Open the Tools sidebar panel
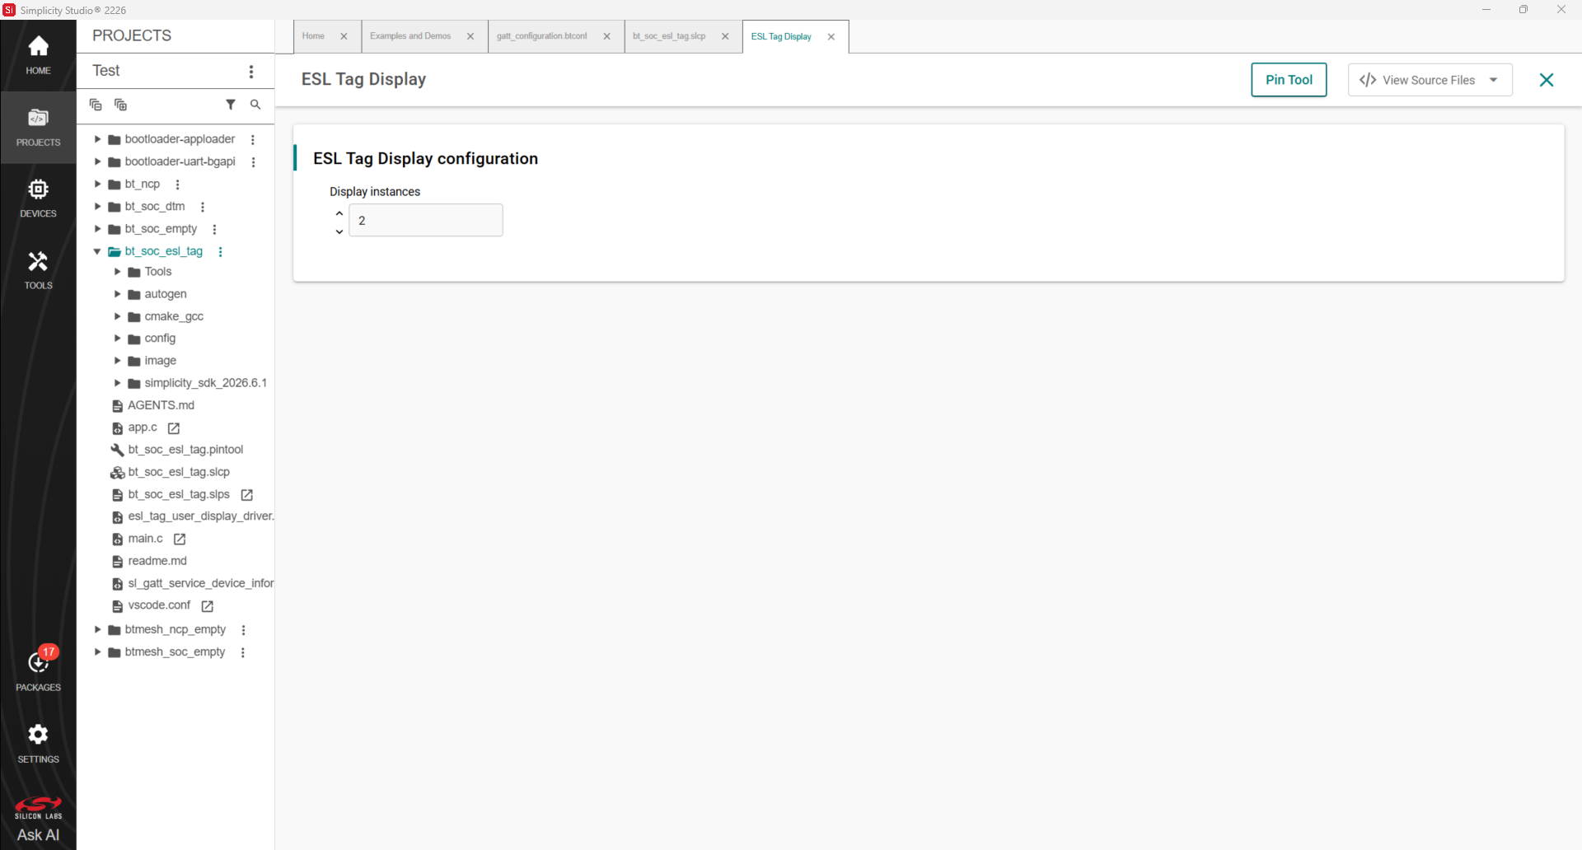The image size is (1582, 850). click(38, 270)
